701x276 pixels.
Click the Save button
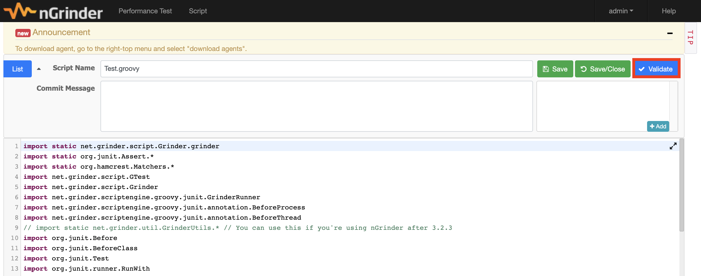point(555,69)
